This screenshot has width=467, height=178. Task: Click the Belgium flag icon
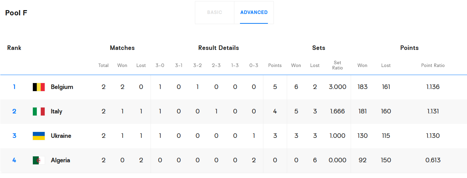[39, 87]
